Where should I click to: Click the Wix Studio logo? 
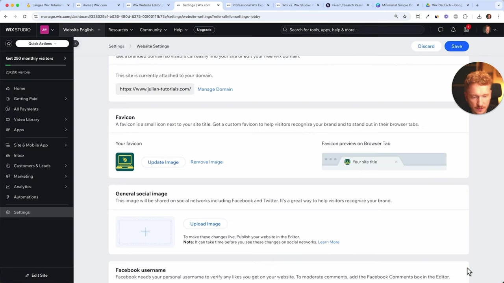[18, 30]
